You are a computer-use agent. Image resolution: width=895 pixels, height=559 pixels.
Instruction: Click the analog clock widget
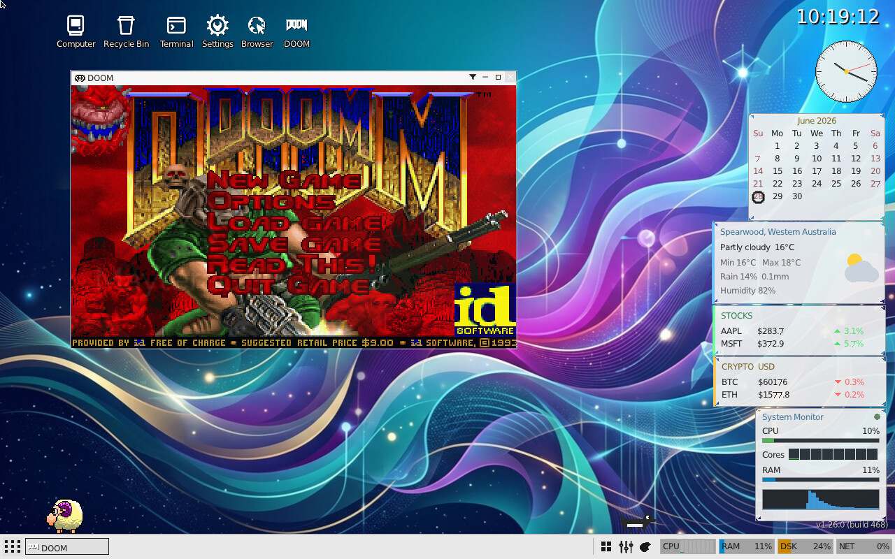(x=846, y=71)
